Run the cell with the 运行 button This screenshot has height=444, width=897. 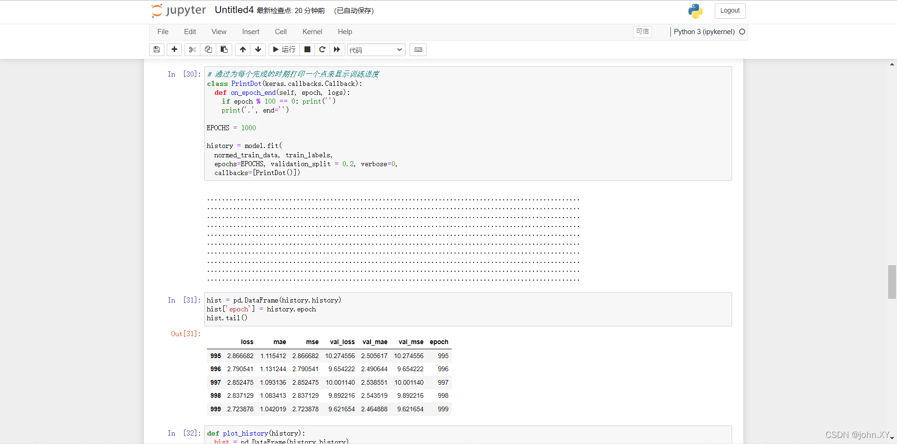click(x=284, y=49)
